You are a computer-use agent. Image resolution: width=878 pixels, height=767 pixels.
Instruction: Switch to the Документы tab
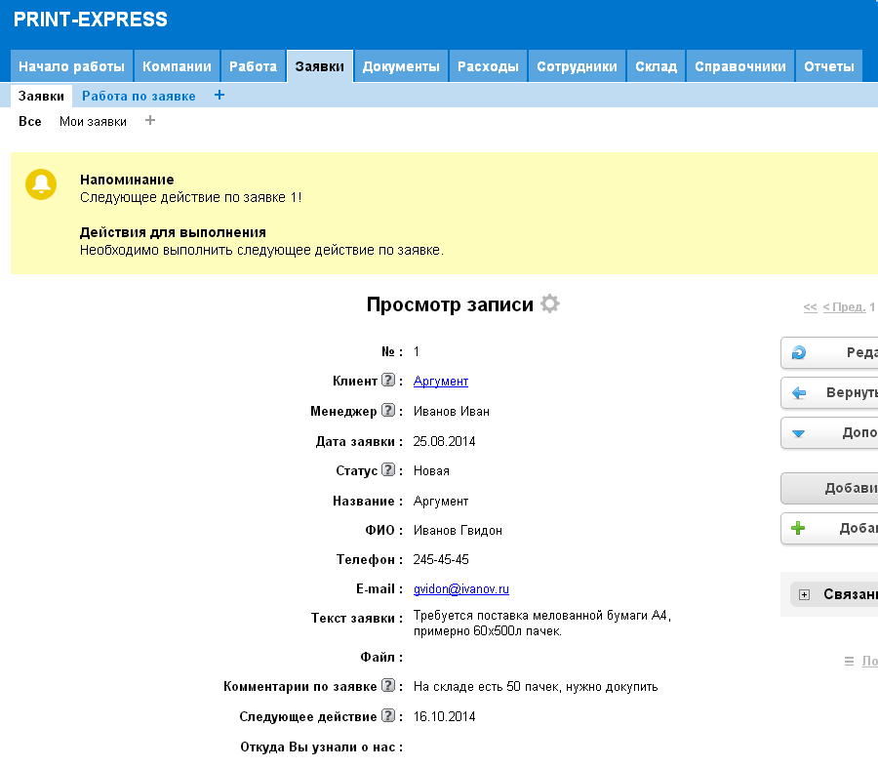pyautogui.click(x=401, y=66)
